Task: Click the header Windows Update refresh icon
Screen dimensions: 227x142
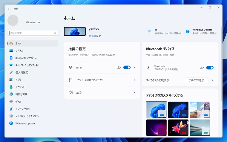Action: tap(188, 31)
